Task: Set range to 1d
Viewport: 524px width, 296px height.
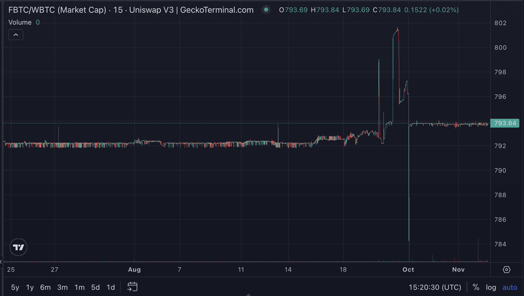Action: 111,287
